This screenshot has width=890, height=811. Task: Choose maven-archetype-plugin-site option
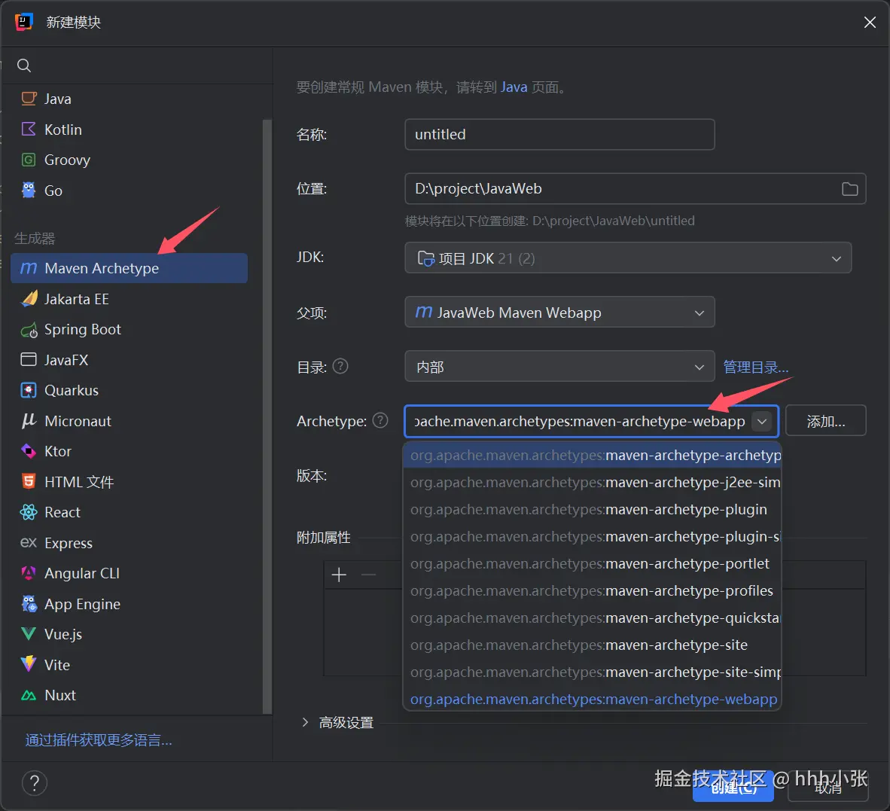(592, 536)
